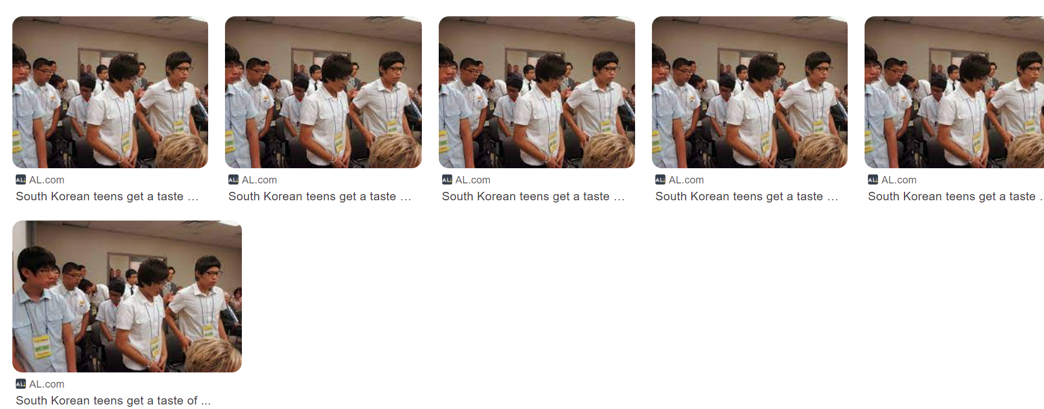Click the AL.com favicon in the second row
Screen dimensions: 1044x409
21,384
